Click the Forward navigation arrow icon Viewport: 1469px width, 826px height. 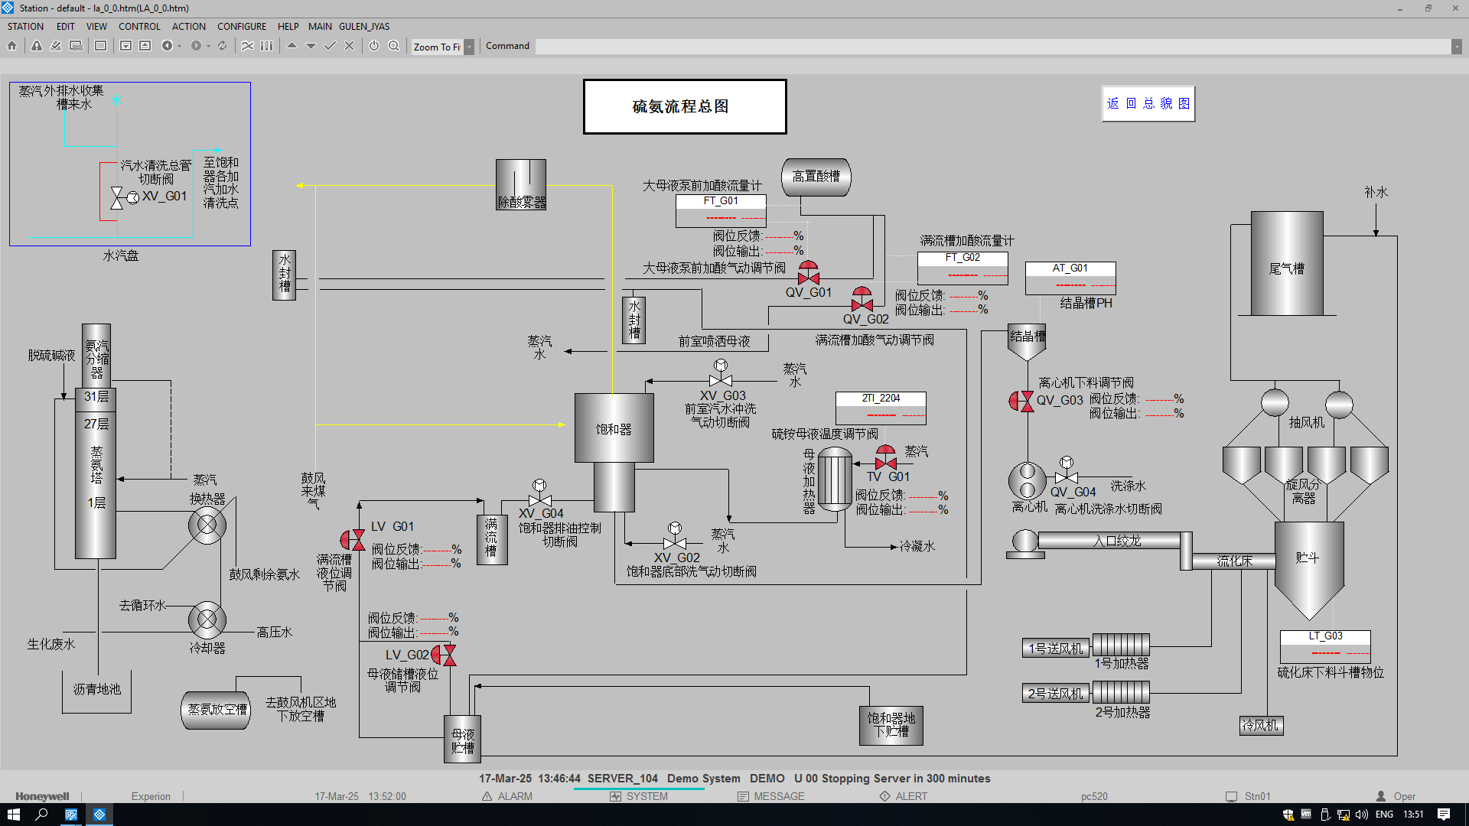(x=196, y=46)
